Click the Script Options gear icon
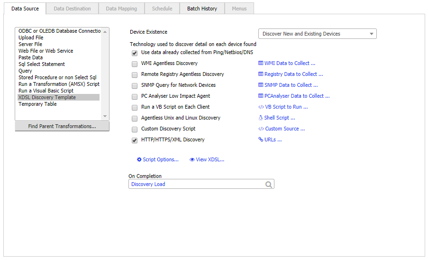The image size is (428, 260). 139,159
